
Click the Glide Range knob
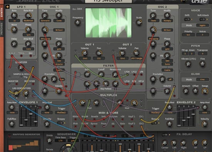(205, 91)
